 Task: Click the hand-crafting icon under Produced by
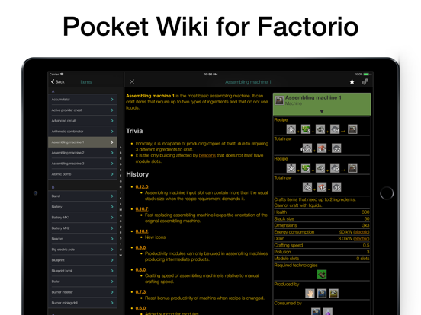(310, 294)
